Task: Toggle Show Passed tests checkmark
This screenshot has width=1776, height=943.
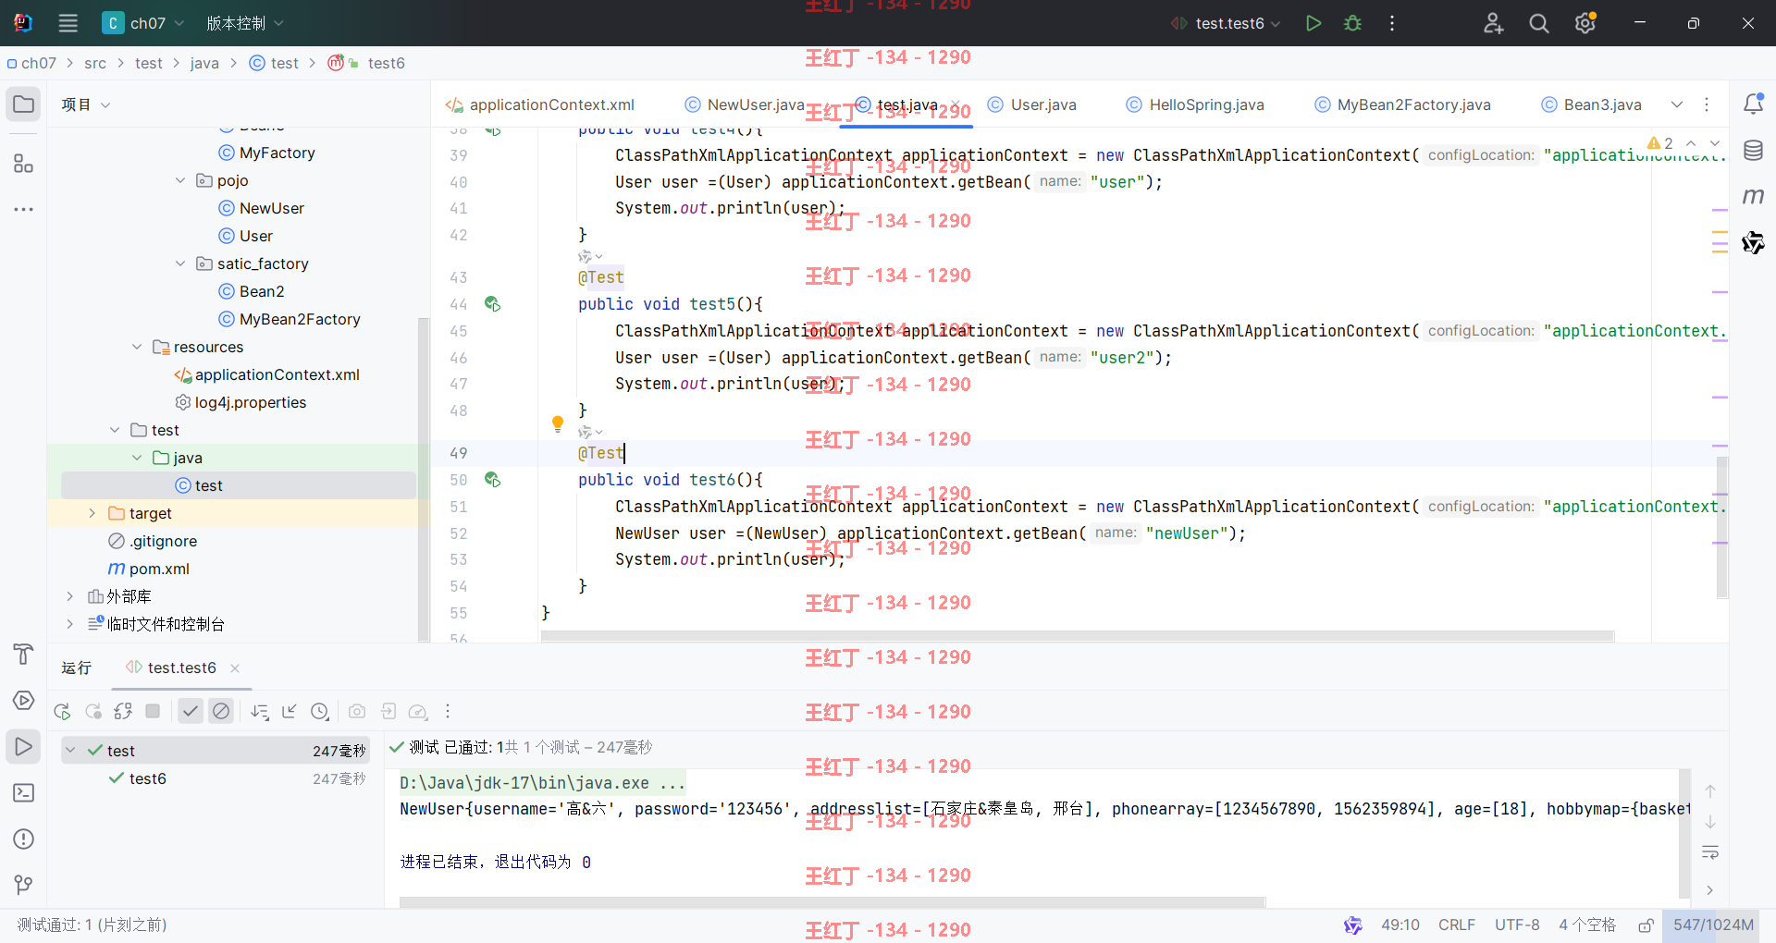Action: pyautogui.click(x=191, y=711)
